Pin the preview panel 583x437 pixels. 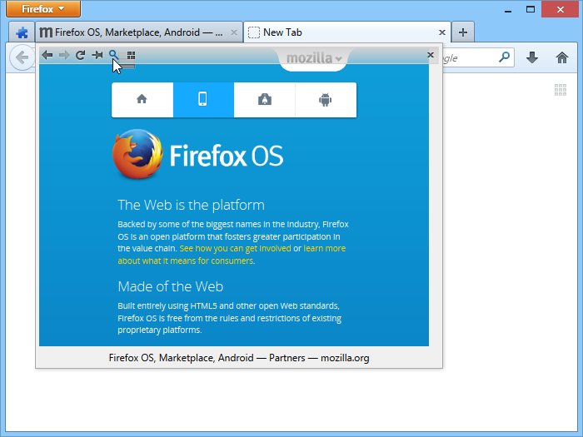click(97, 56)
